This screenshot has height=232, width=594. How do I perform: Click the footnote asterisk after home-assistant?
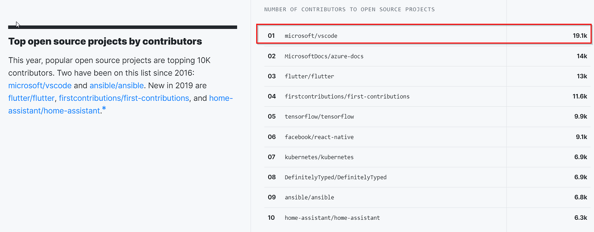pyautogui.click(x=104, y=110)
